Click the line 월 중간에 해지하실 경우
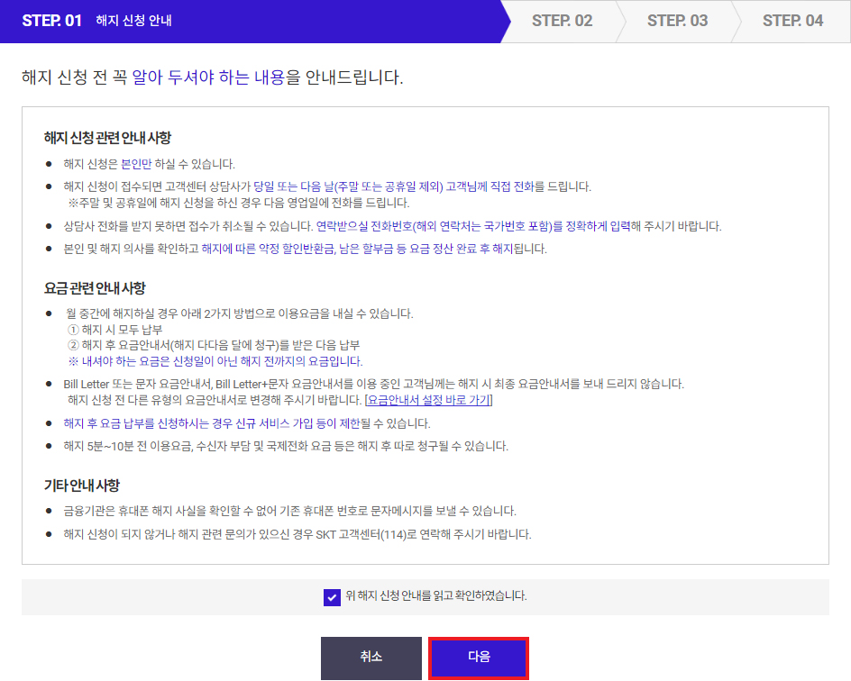The image size is (851, 681). 240,313
